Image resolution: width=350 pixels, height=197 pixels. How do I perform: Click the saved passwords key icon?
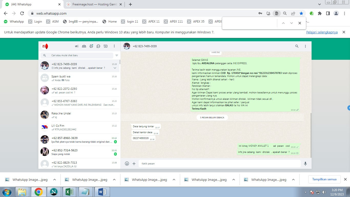click(x=260, y=13)
